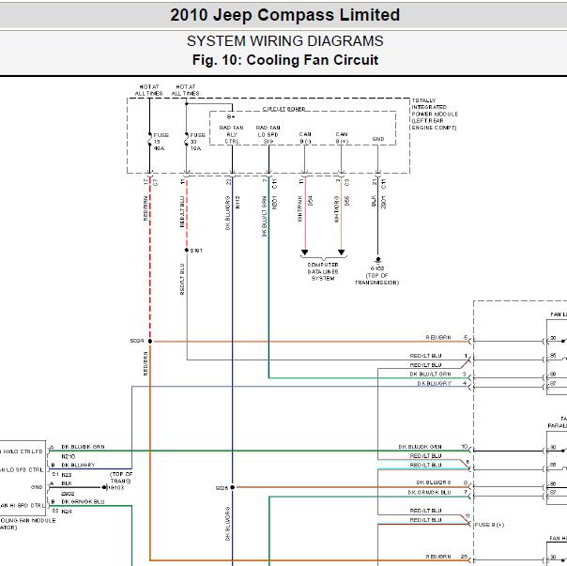Image resolution: width=567 pixels, height=566 pixels.
Task: Click the S024 splice label
Action: 137,341
